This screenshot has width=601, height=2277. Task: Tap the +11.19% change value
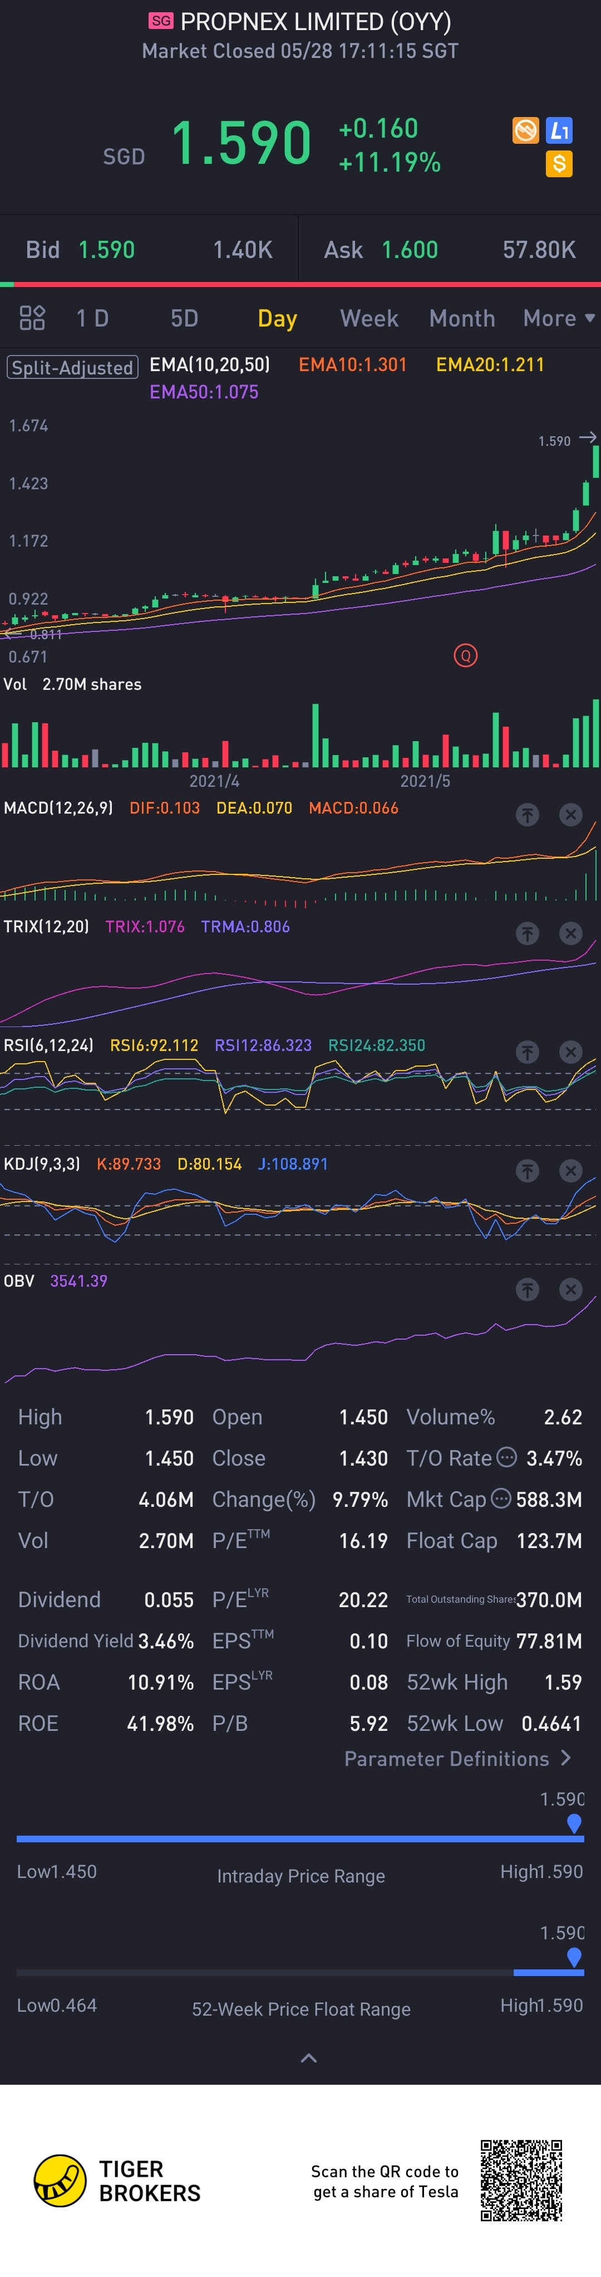389,163
